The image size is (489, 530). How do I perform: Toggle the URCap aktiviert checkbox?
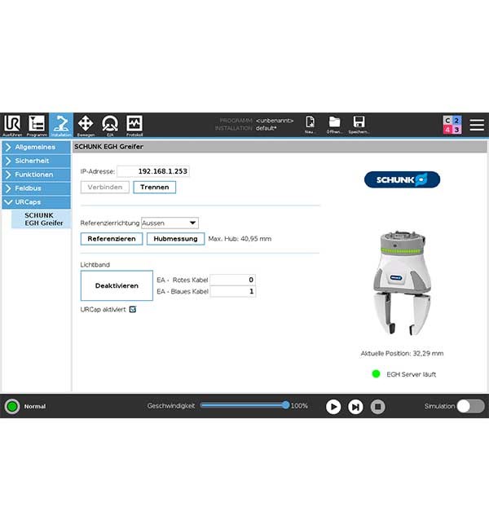click(x=133, y=309)
